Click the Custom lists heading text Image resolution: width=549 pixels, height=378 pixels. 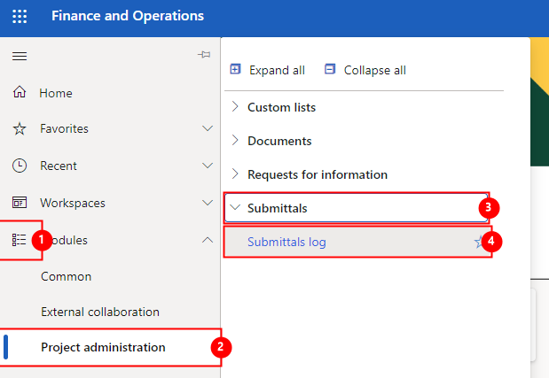click(x=281, y=107)
